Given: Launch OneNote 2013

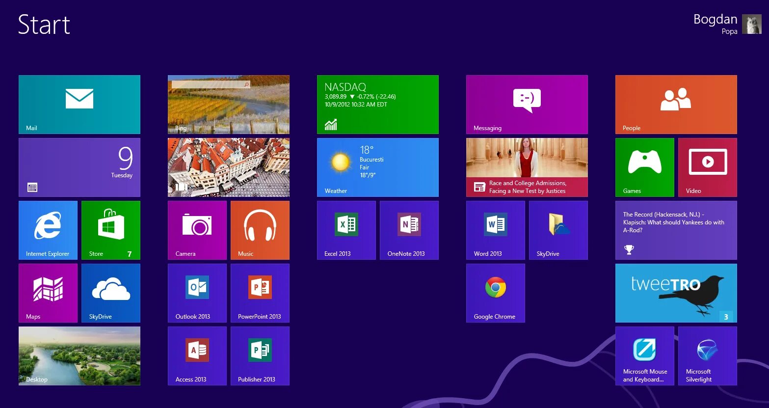Looking at the screenshot, I should 409,230.
